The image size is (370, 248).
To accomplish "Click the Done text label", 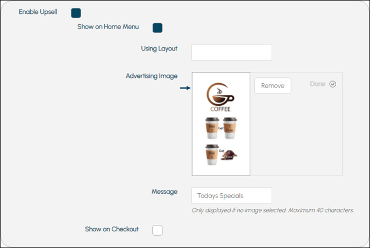I will tap(318, 84).
